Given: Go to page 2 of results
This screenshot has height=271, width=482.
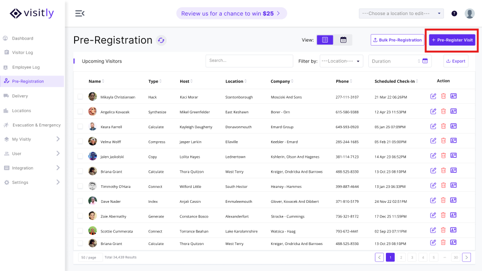Looking at the screenshot, I should [401, 257].
